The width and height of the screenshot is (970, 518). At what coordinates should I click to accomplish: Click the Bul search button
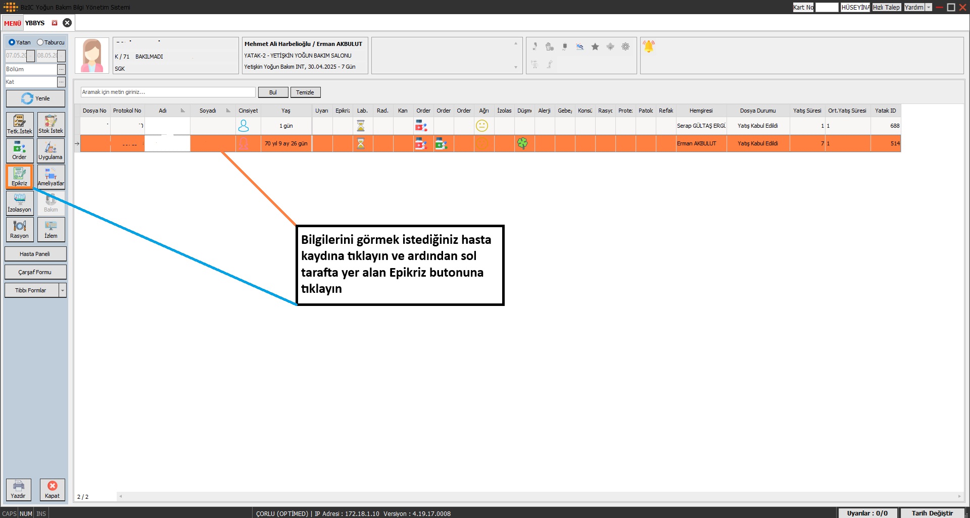click(273, 92)
